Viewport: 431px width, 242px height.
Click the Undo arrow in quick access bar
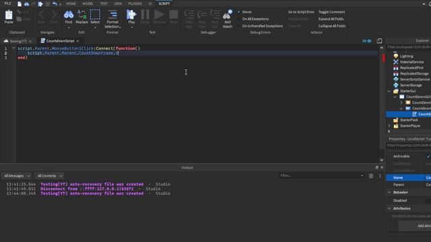point(55,4)
